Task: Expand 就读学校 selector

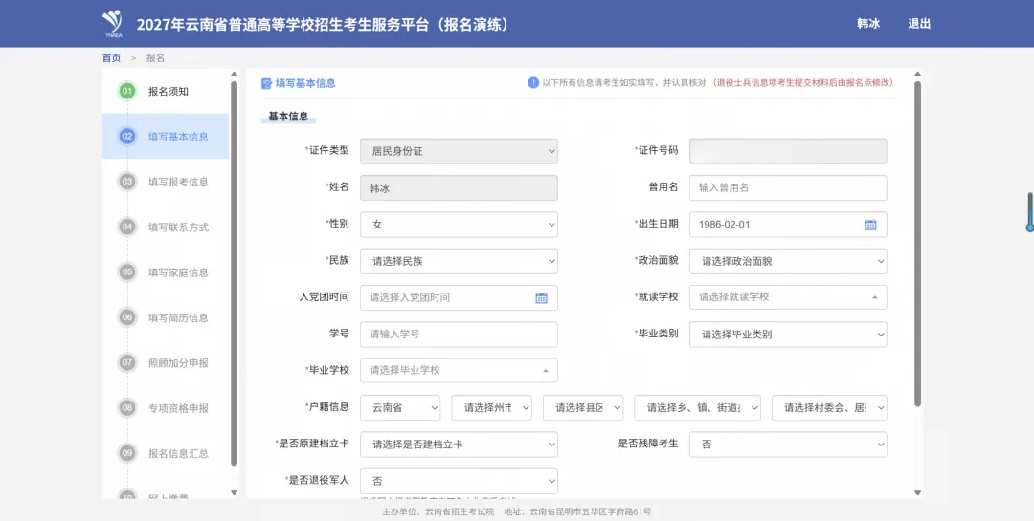Action: 788,297
